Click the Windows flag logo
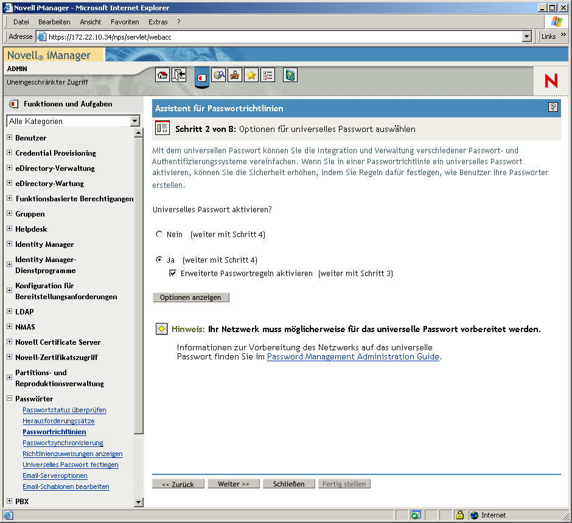This screenshot has height=523, width=572. pyautogui.click(x=556, y=22)
